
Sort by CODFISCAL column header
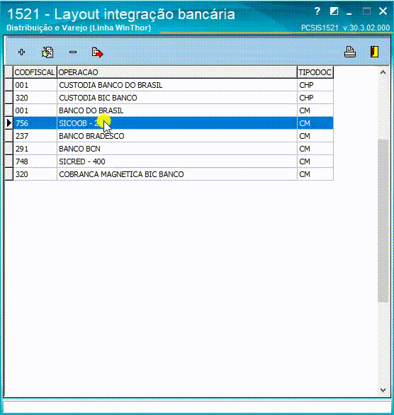tap(35, 72)
